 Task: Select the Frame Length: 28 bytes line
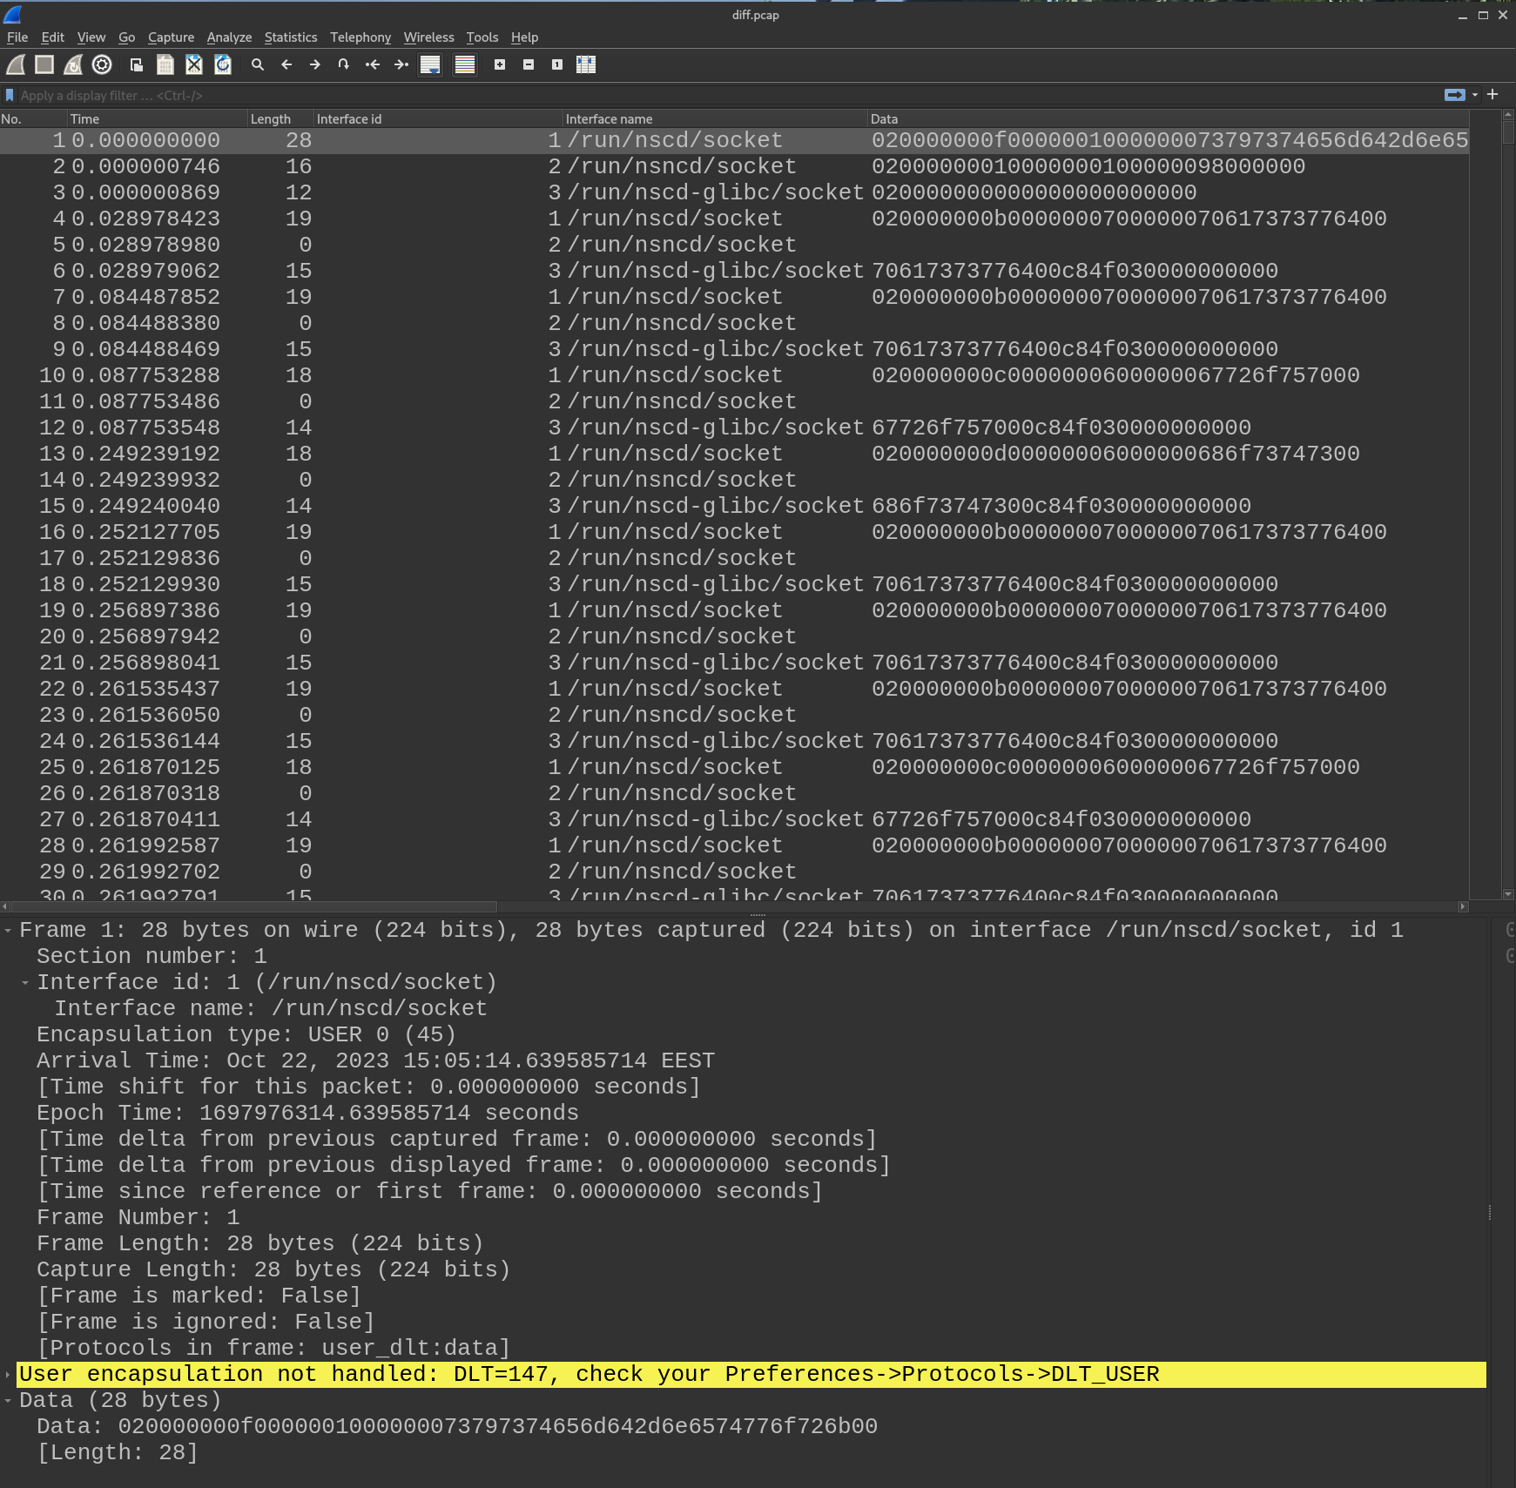point(259,1243)
